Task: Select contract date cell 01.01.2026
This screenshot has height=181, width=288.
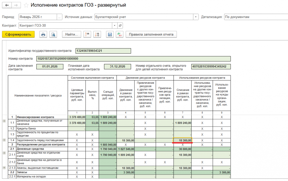Action: pos(50,67)
